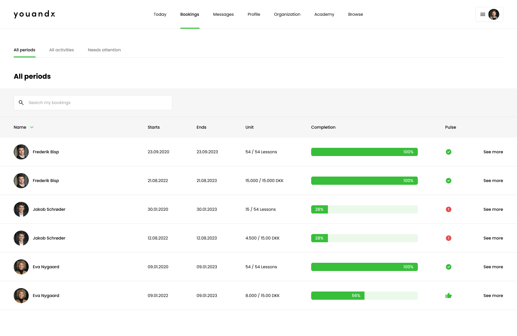Switch to the Needs attention tab

[x=104, y=50]
